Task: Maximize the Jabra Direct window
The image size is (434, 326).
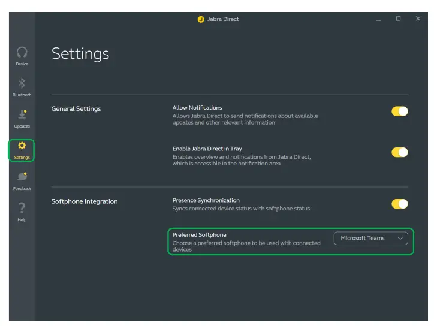Action: 398,19
